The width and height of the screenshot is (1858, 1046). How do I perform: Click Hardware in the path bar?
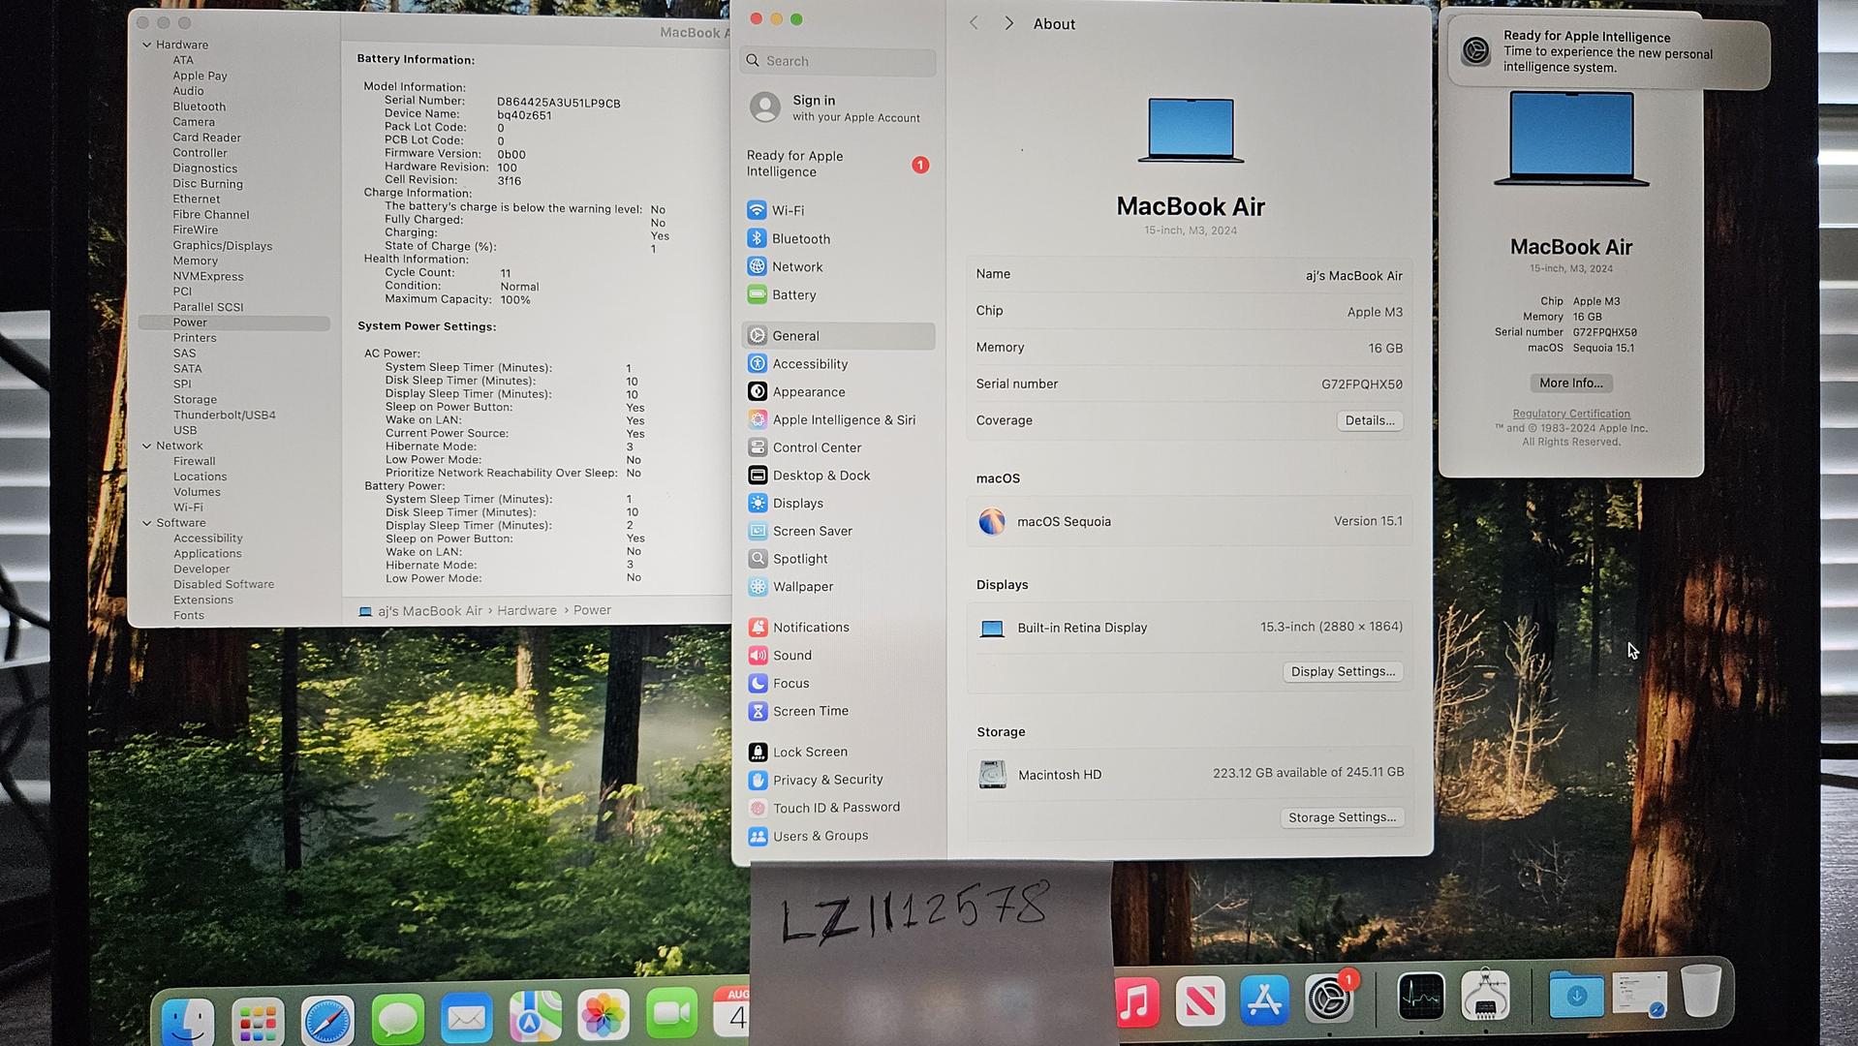click(527, 610)
